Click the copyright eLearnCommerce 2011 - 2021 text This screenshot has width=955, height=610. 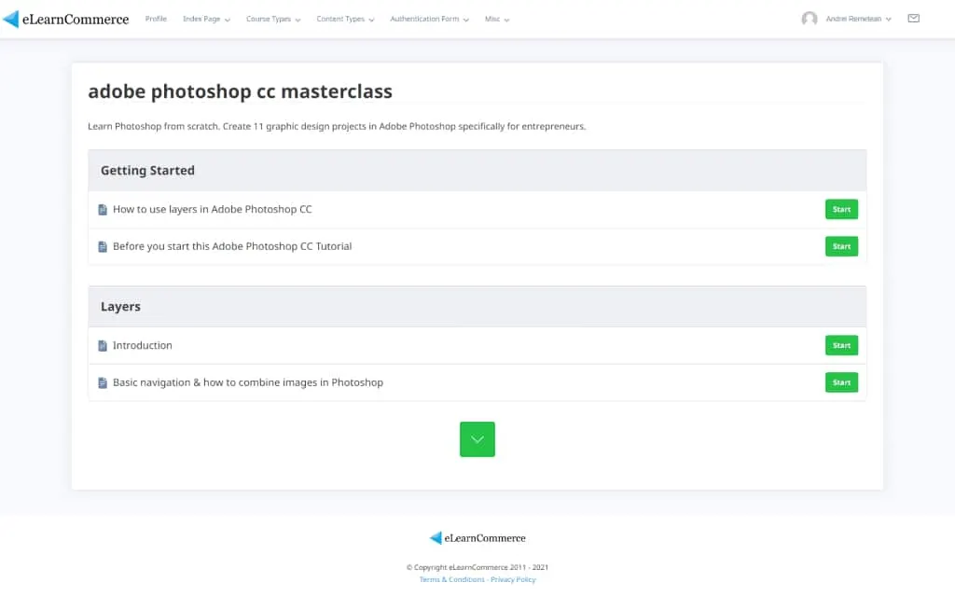pos(477,567)
